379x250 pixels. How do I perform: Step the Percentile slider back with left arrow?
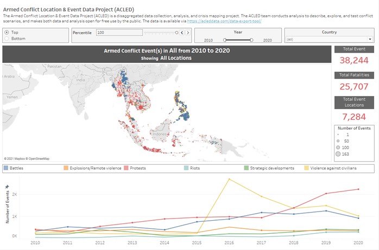tap(183, 33)
